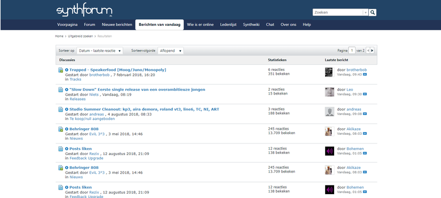Screen dimensions: 441x198
Task: Click the "351 bekeken" statistic
Action: pos(279,74)
